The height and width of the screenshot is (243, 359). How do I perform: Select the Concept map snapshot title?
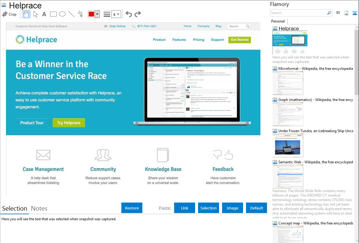pyautogui.click(x=316, y=223)
